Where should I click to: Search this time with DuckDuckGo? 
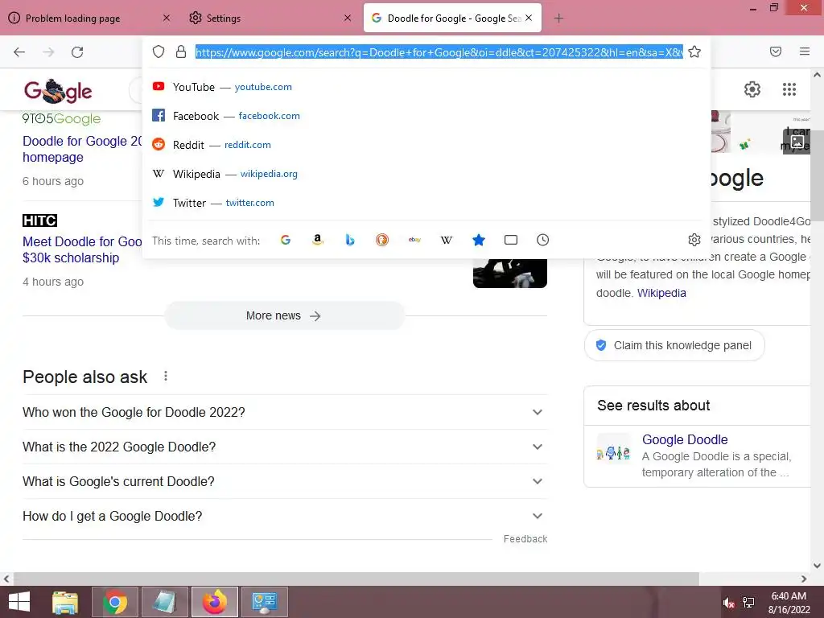382,240
